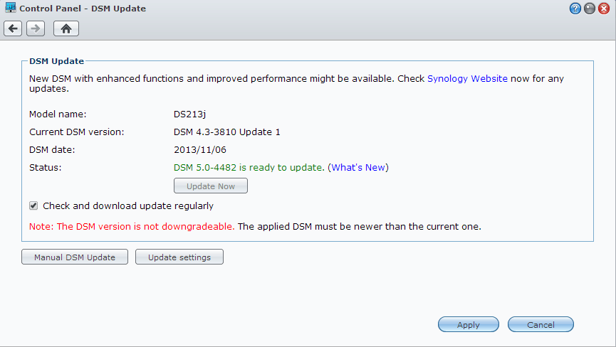Cancel the DSM update changes
Screen dimensions: 616x347
click(541, 325)
